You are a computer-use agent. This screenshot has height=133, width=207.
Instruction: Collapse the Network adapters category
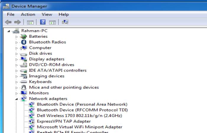[x=17, y=99]
